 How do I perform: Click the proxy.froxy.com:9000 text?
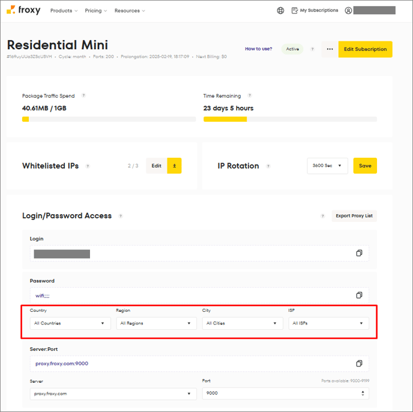click(x=62, y=363)
